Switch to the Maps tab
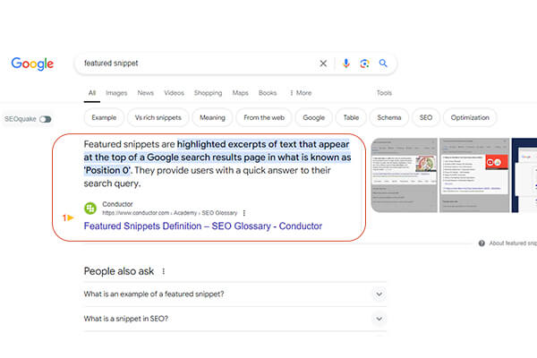537x358 pixels. pyautogui.click(x=240, y=93)
